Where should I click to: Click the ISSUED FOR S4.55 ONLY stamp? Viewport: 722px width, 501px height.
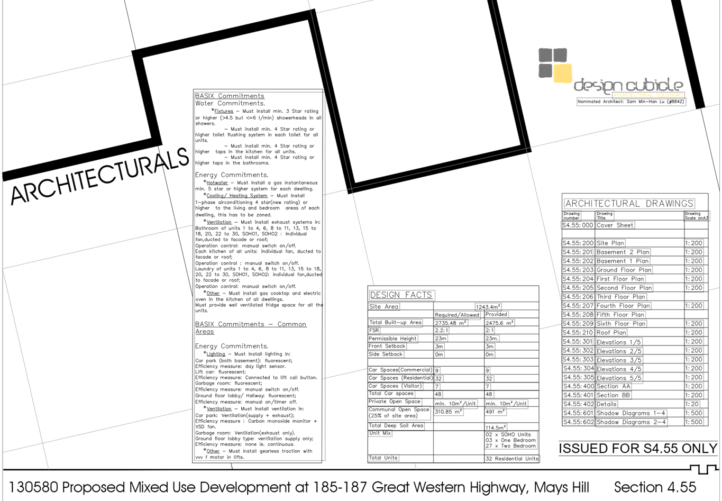pyautogui.click(x=638, y=449)
